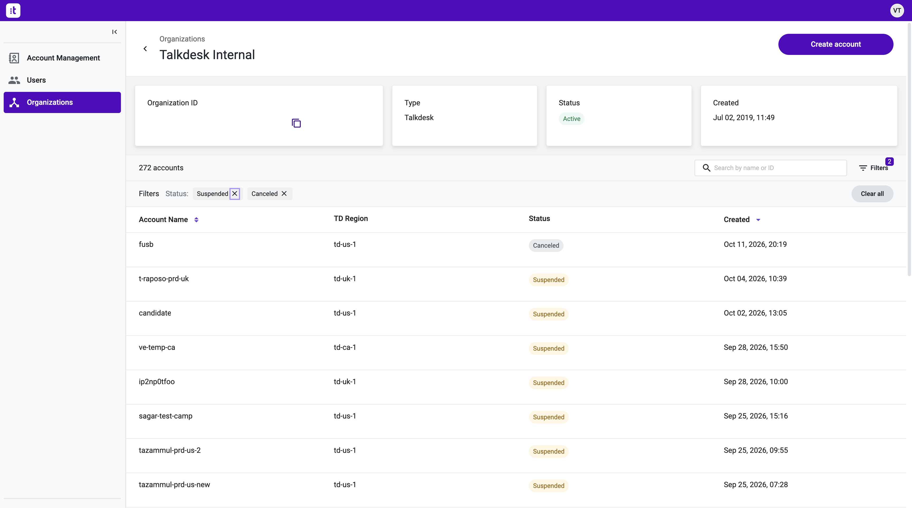
Task: Open the tazammul-prd-us-2 account
Action: pos(516,456)
